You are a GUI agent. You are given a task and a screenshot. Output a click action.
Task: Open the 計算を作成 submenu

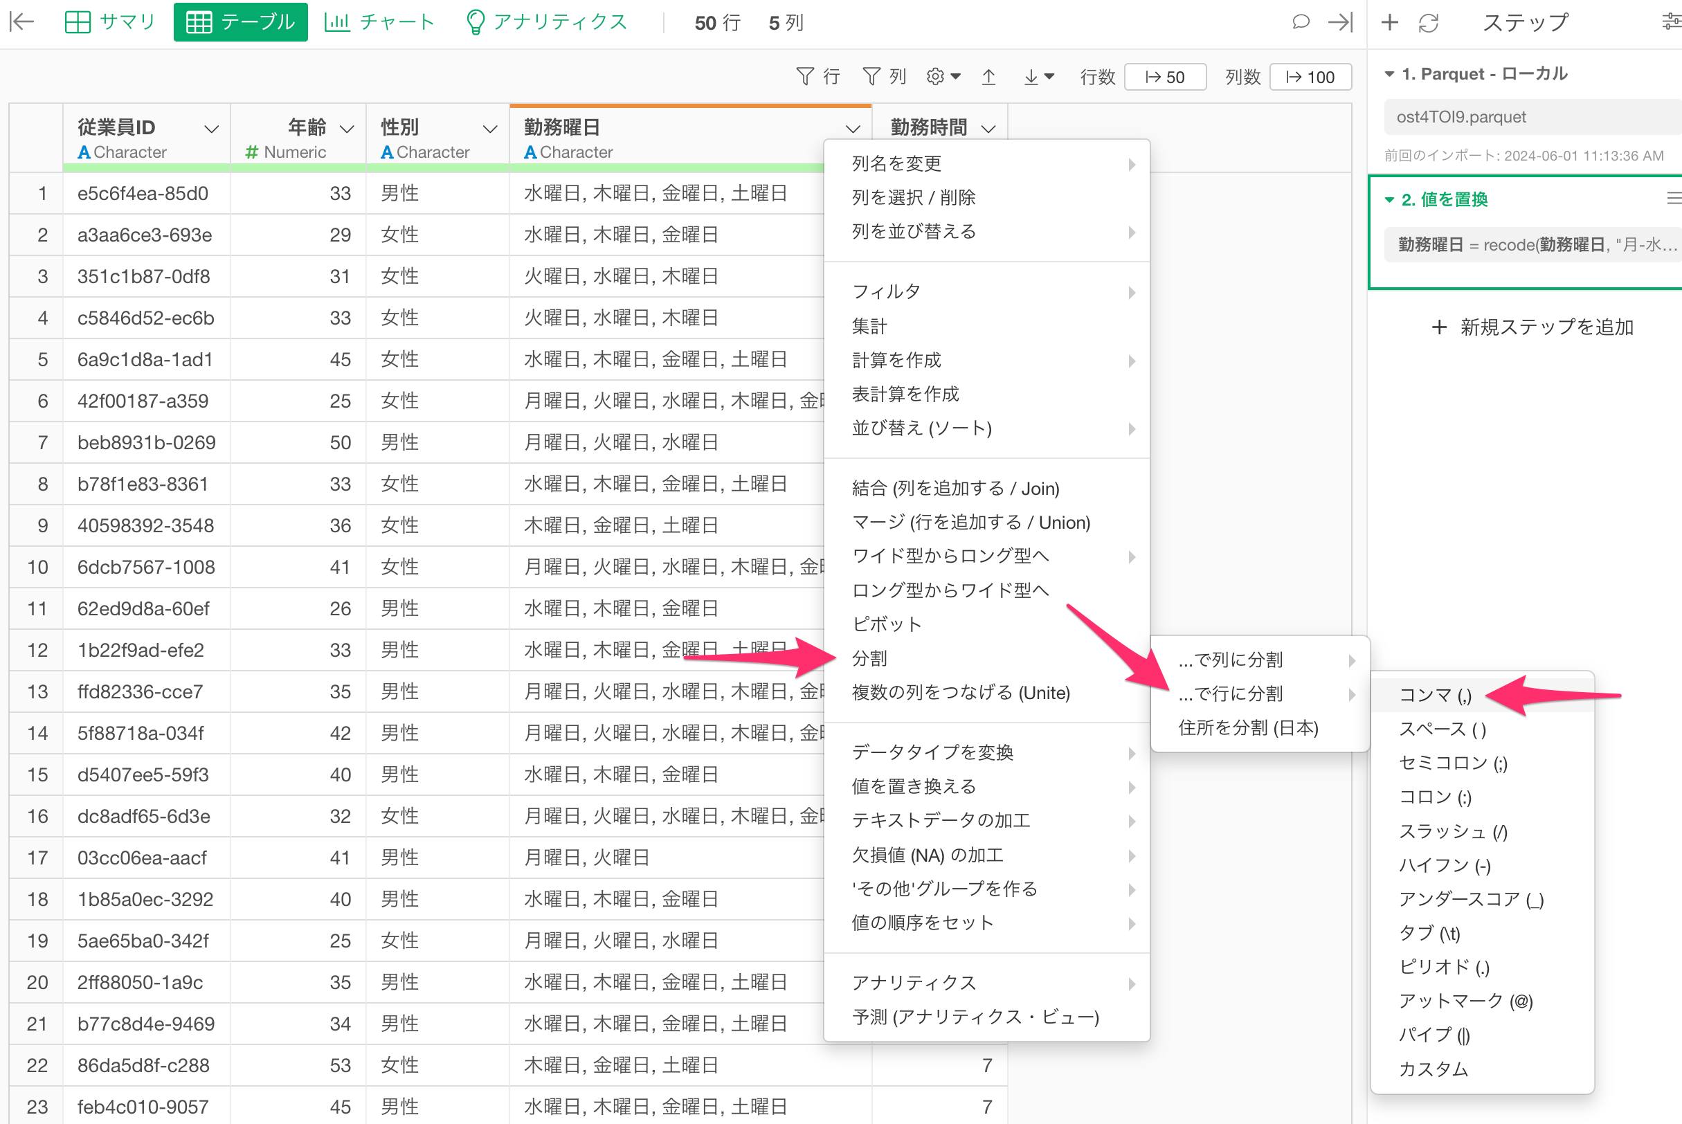pyautogui.click(x=987, y=361)
